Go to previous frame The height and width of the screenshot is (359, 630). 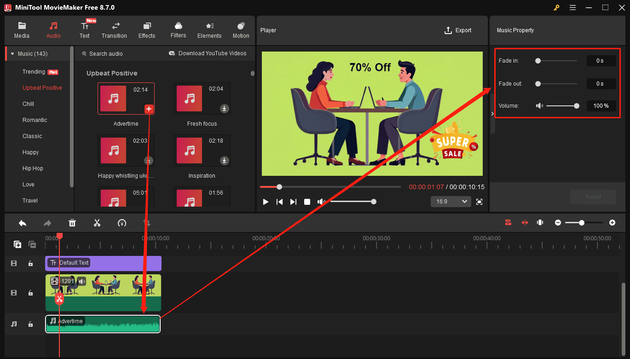tap(279, 202)
